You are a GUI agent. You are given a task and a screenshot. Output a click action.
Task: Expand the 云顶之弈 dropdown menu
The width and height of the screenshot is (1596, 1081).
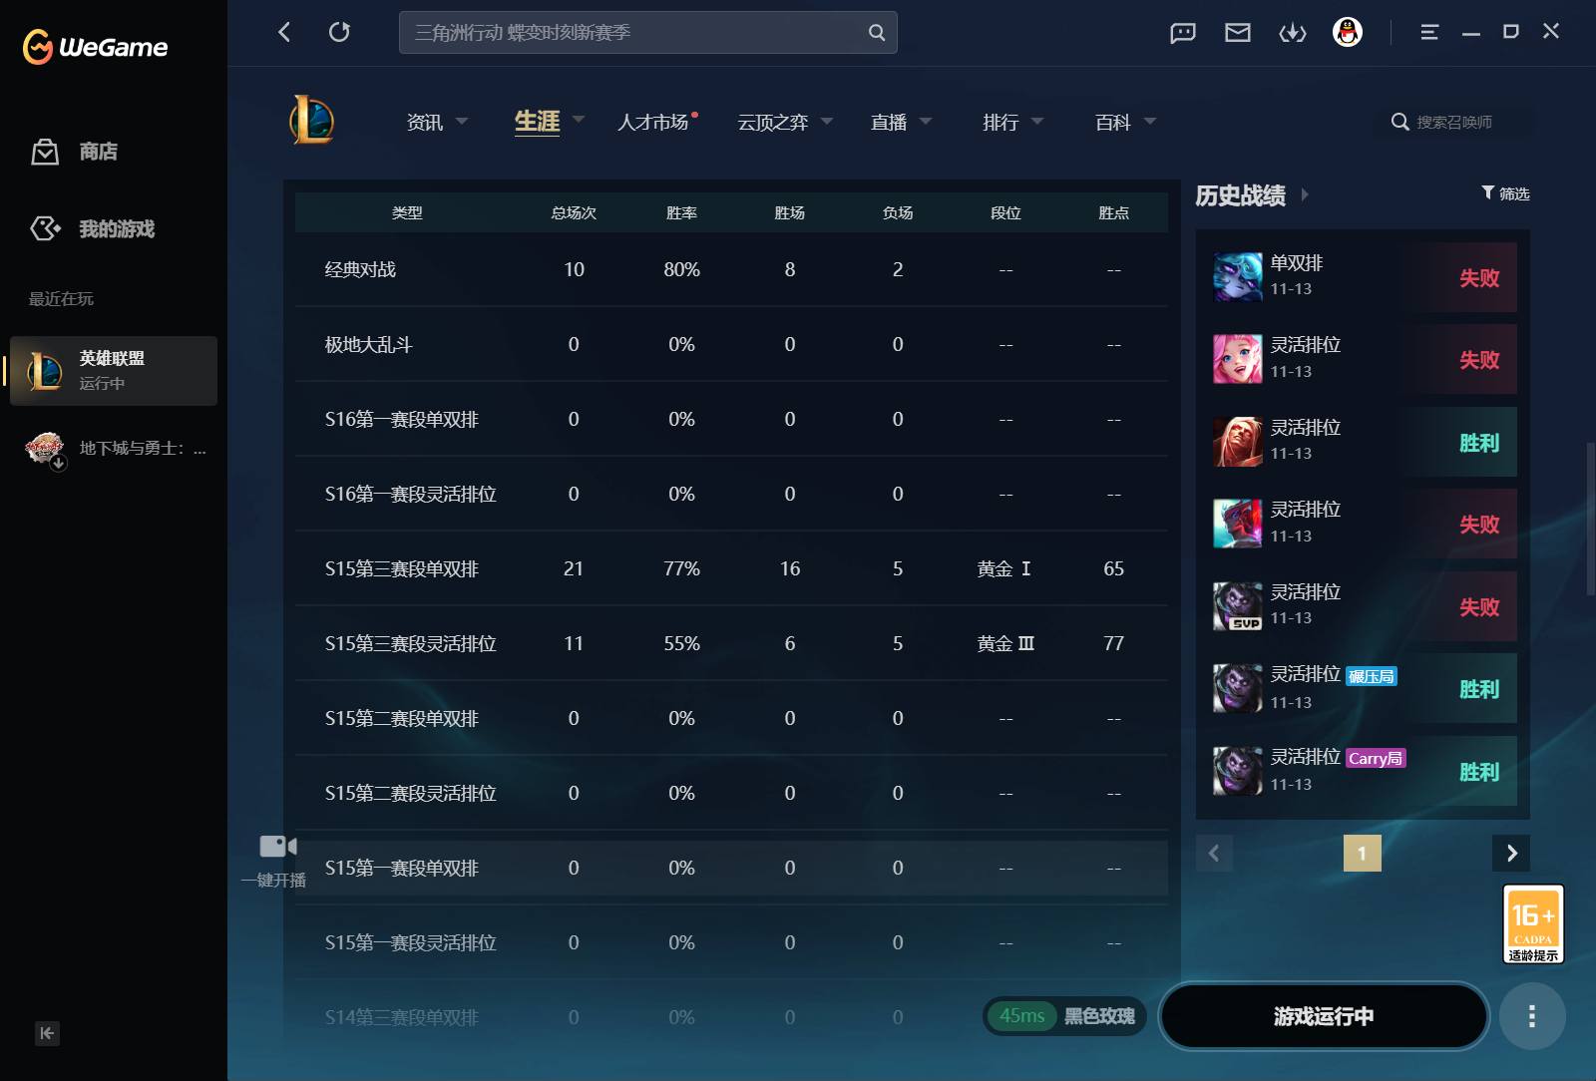click(827, 122)
